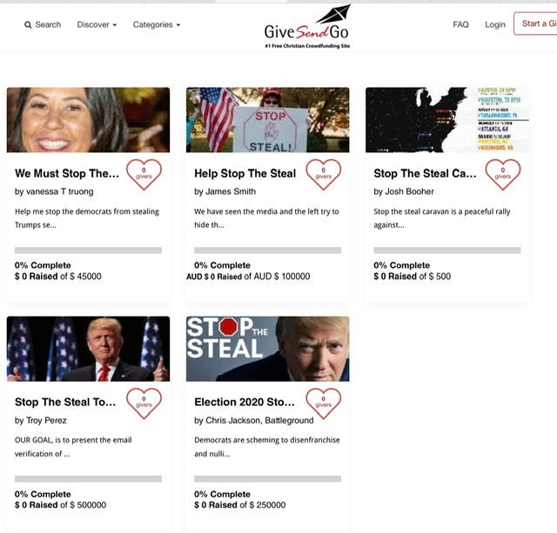557x533 pixels.
Task: Click givers heart on Help Stop The Steal
Action: [323, 174]
